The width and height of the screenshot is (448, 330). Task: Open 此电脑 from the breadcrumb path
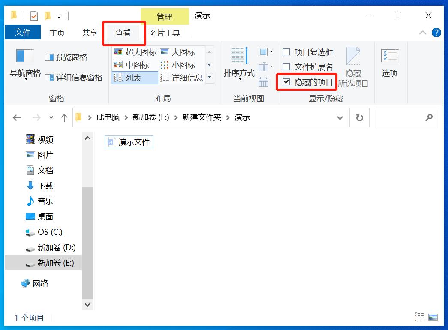pyautogui.click(x=109, y=117)
